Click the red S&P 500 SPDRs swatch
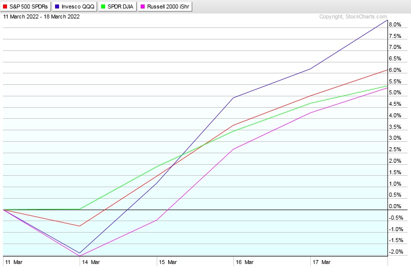Viewport: 411px width, 272px height. (x=5, y=6)
